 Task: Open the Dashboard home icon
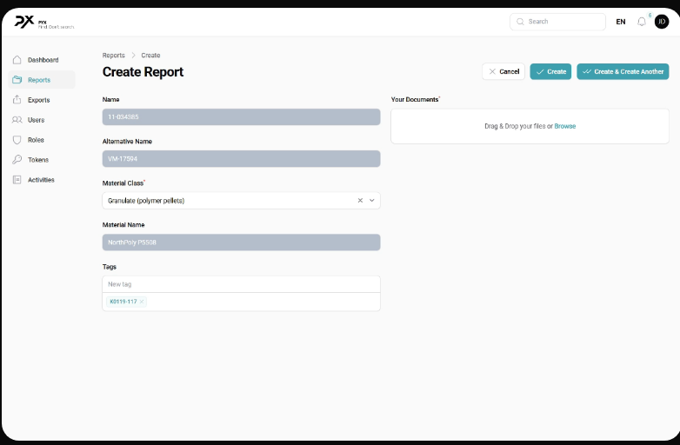coord(17,60)
